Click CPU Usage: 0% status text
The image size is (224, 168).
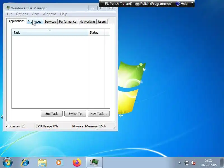pos(47,126)
